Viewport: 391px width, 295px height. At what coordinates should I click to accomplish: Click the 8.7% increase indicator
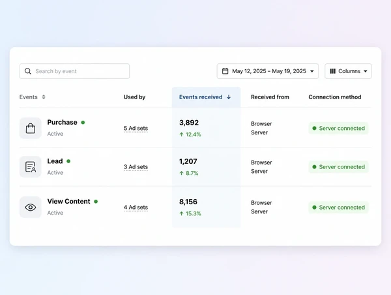pos(189,173)
